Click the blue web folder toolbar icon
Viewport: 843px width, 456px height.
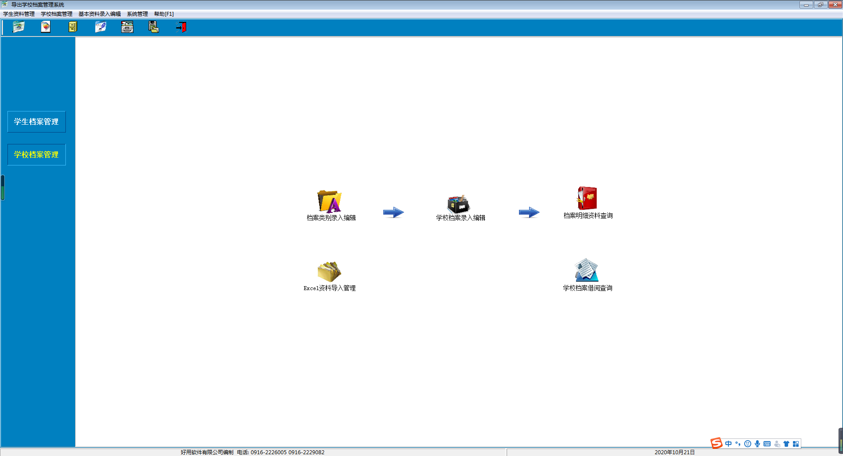pyautogui.click(x=101, y=27)
